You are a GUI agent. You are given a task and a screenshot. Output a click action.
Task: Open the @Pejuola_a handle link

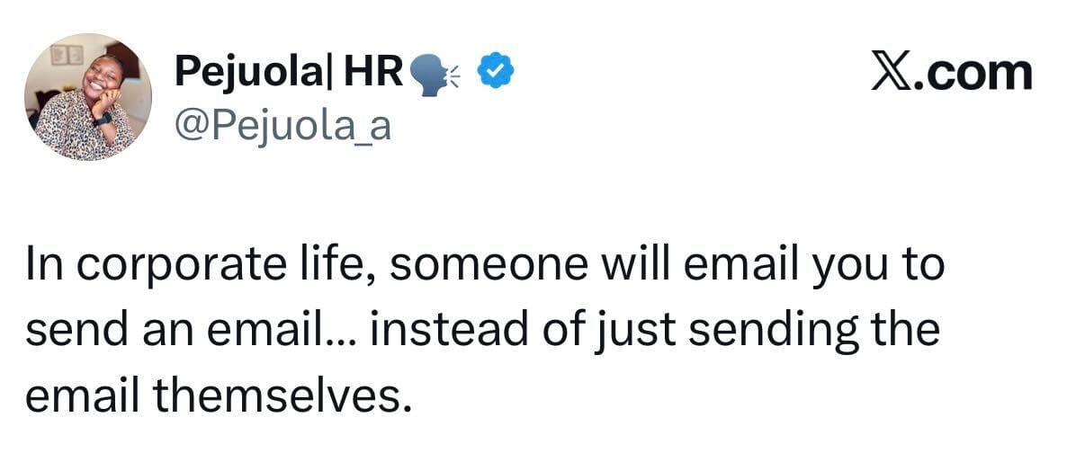click(x=282, y=125)
